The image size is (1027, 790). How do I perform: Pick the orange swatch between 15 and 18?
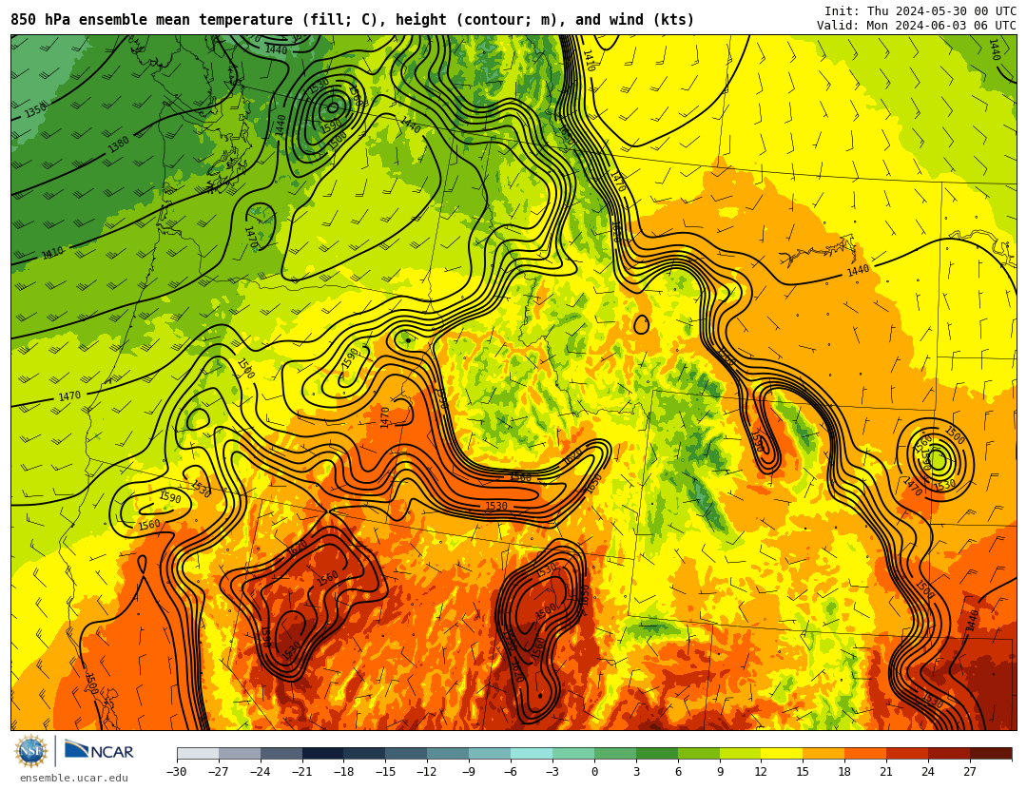[x=824, y=753]
